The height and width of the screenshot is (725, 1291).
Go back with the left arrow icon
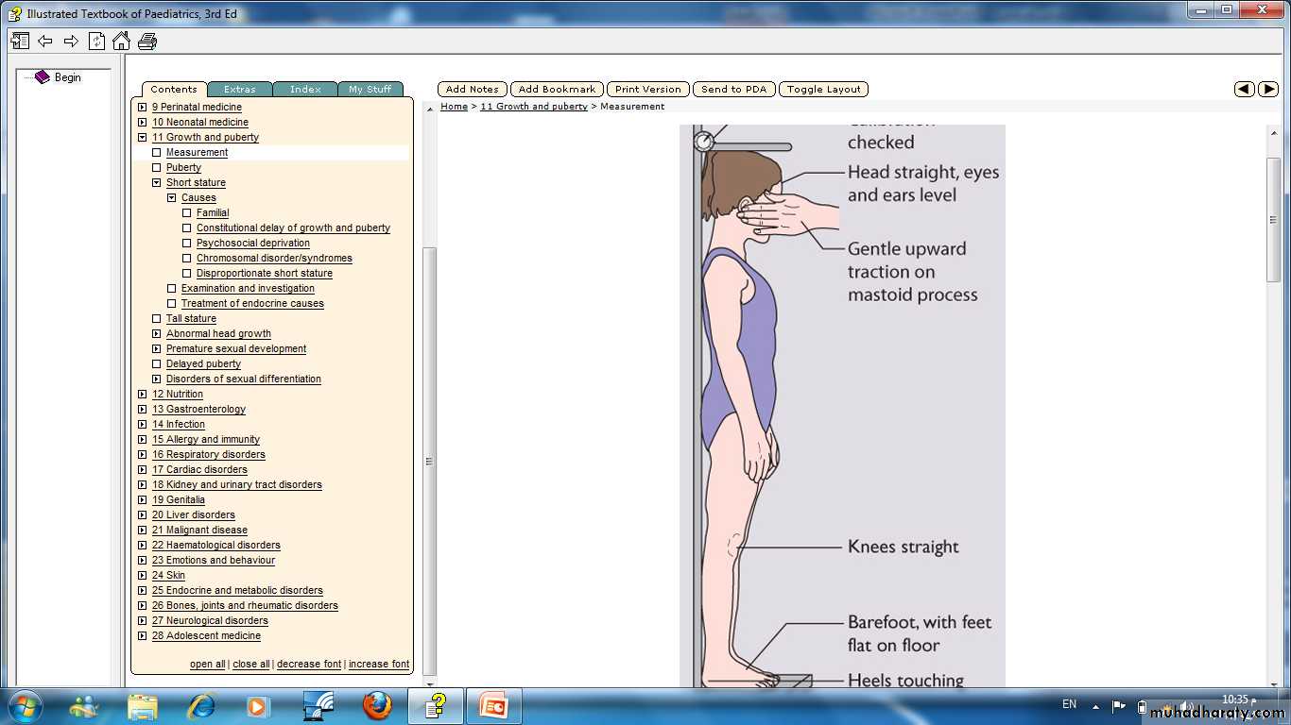coord(44,41)
